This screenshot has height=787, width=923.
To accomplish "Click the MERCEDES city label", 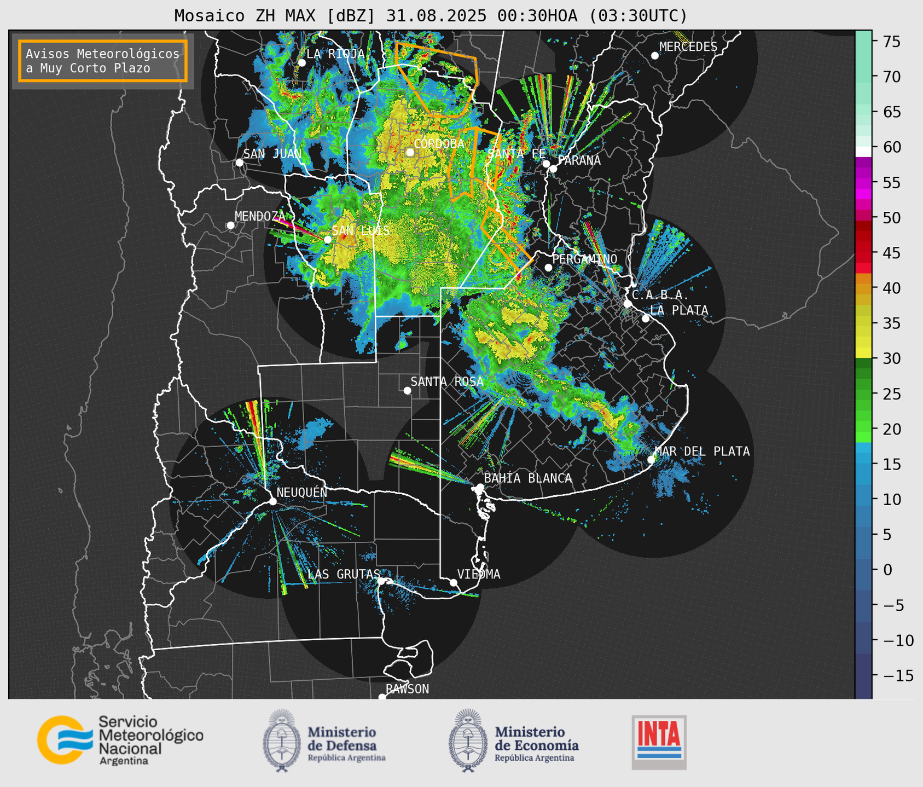I will [x=688, y=47].
